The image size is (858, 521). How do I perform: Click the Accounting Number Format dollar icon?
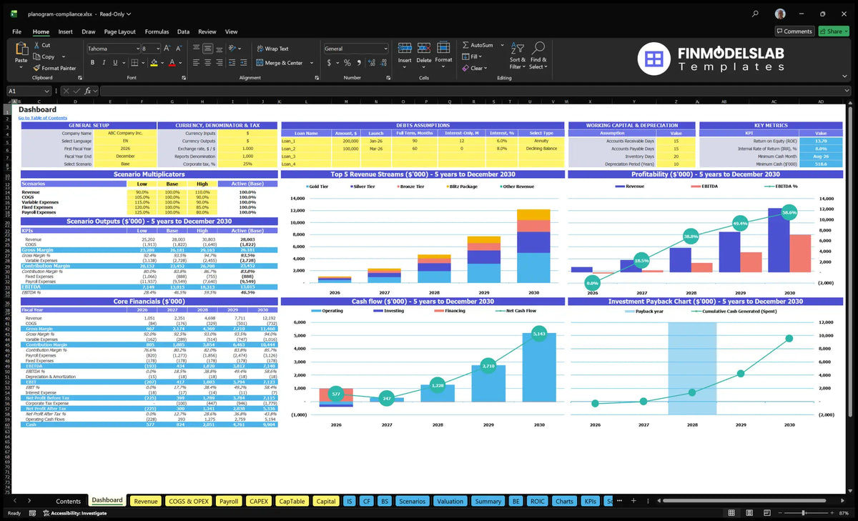pos(328,63)
